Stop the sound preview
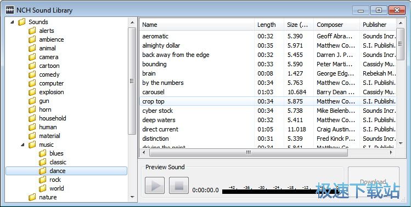Viewport: 411px width, 207px height. [179, 185]
